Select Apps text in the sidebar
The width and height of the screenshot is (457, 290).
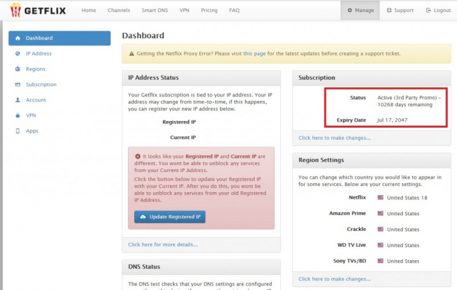click(x=32, y=131)
